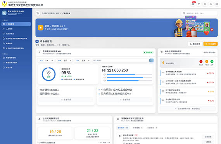Toggle the sun theme icon in header
Screen dimensions: 221x144
click(205, 4)
